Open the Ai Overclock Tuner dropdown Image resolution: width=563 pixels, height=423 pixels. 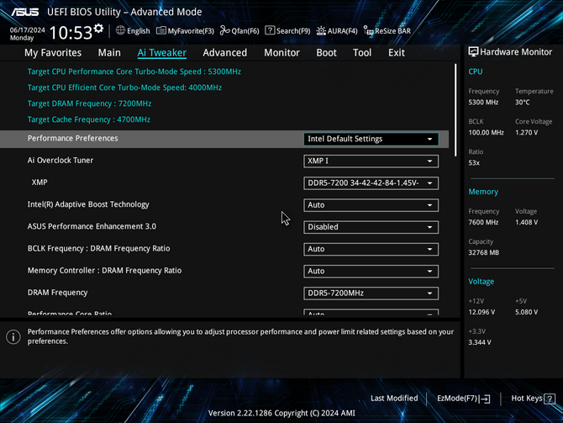[x=371, y=161]
